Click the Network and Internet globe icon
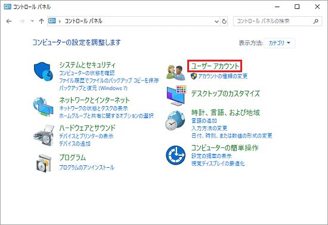This screenshot has width=328, height=225. pos(43,107)
